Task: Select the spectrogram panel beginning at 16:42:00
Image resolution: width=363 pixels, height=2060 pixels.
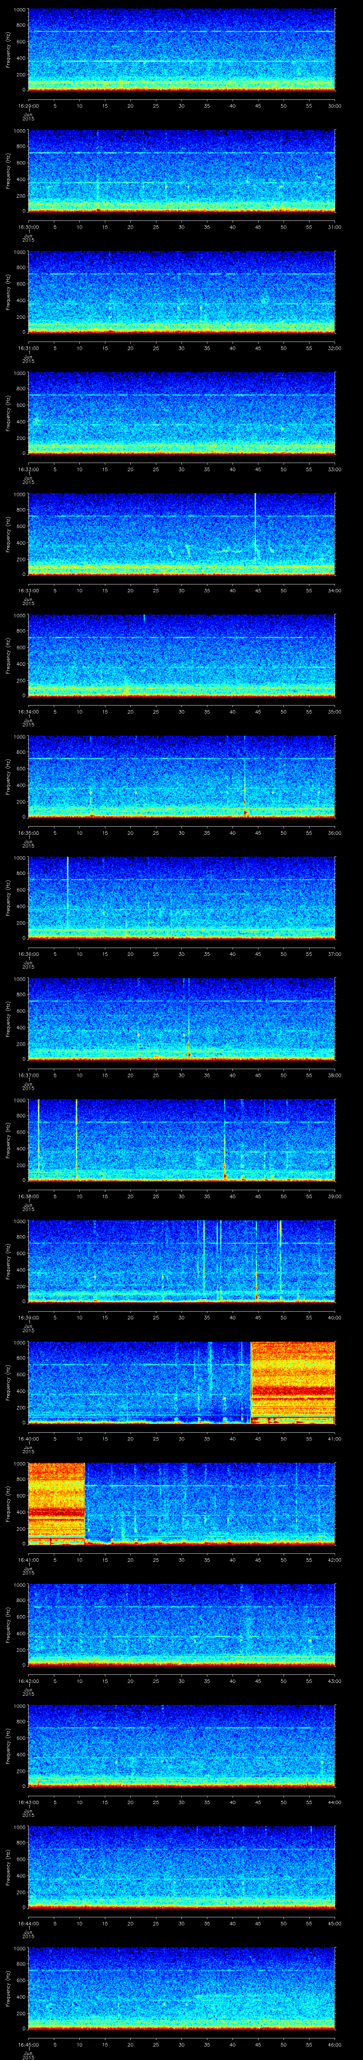Action: pyautogui.click(x=181, y=1625)
